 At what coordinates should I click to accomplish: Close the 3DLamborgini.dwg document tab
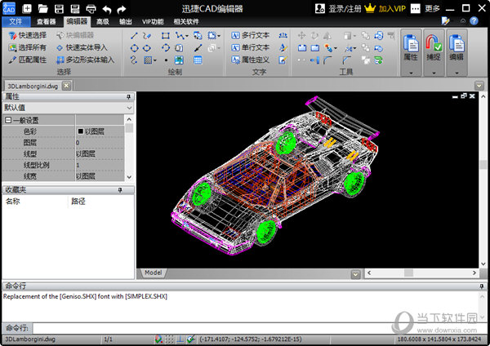[66, 86]
